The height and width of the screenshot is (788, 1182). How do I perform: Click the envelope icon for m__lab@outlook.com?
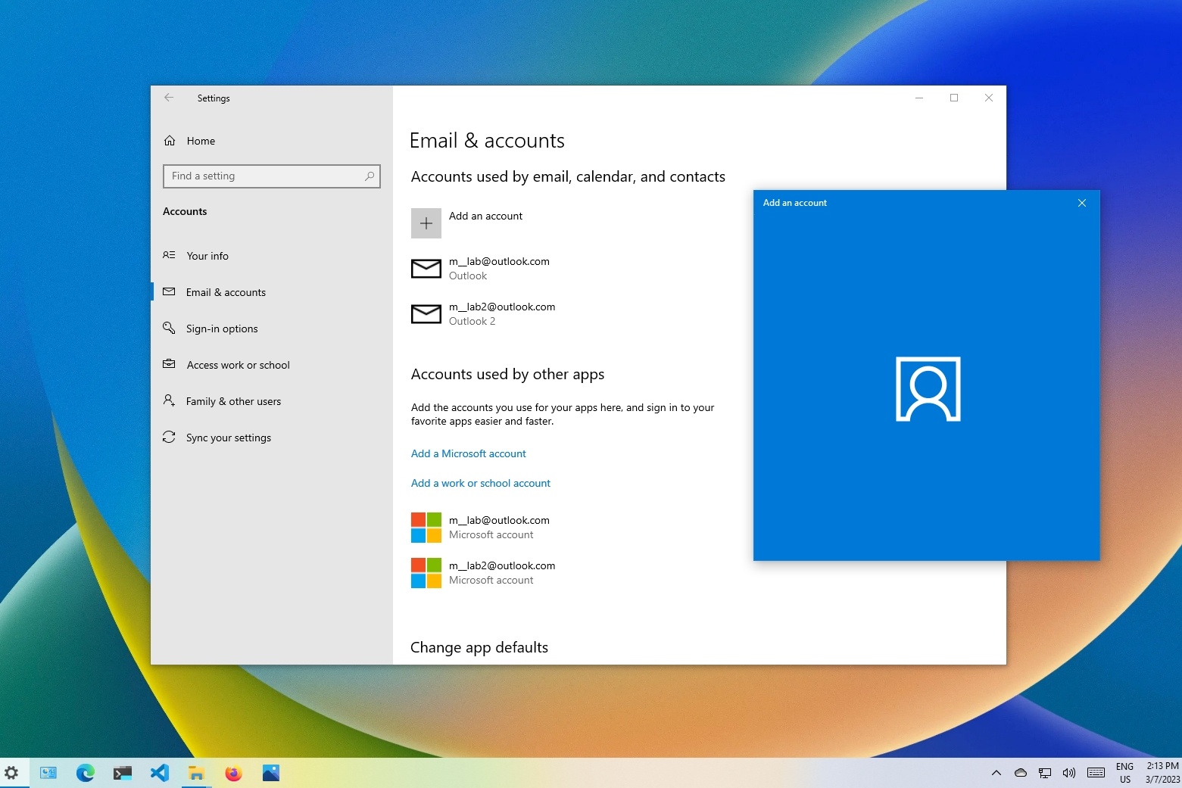coord(426,269)
